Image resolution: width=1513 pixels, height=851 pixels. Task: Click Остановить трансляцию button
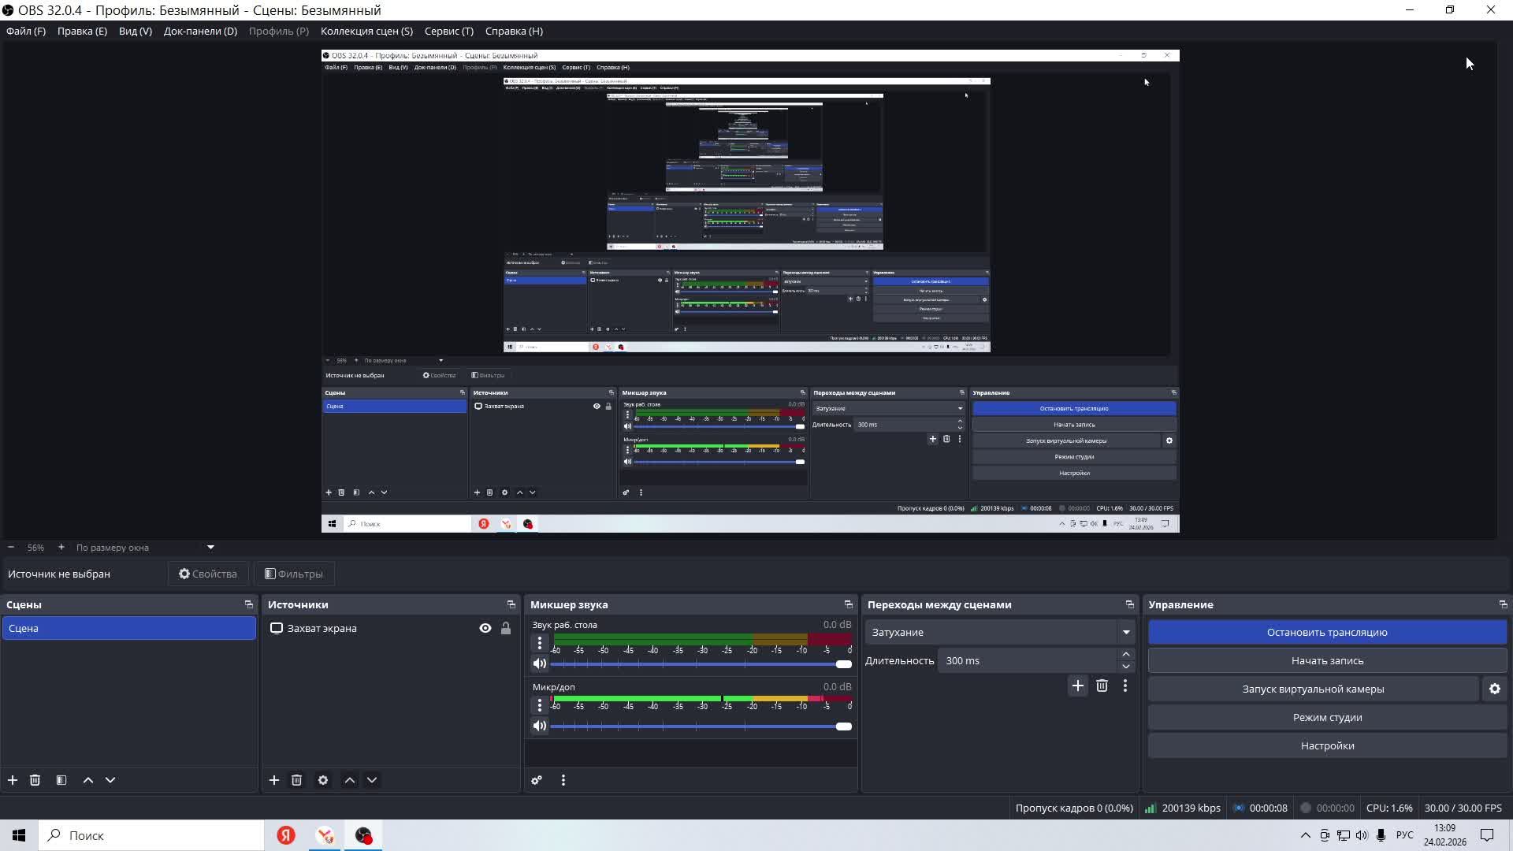pyautogui.click(x=1327, y=632)
